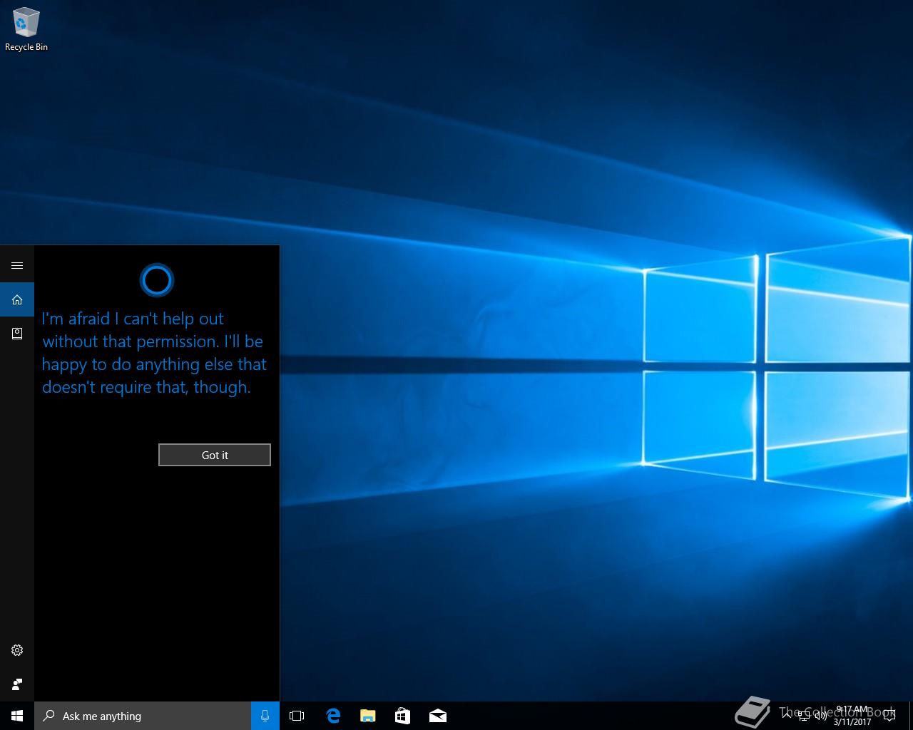This screenshot has height=730, width=913.
Task: Open File Explorer from taskbar
Action: (x=368, y=716)
